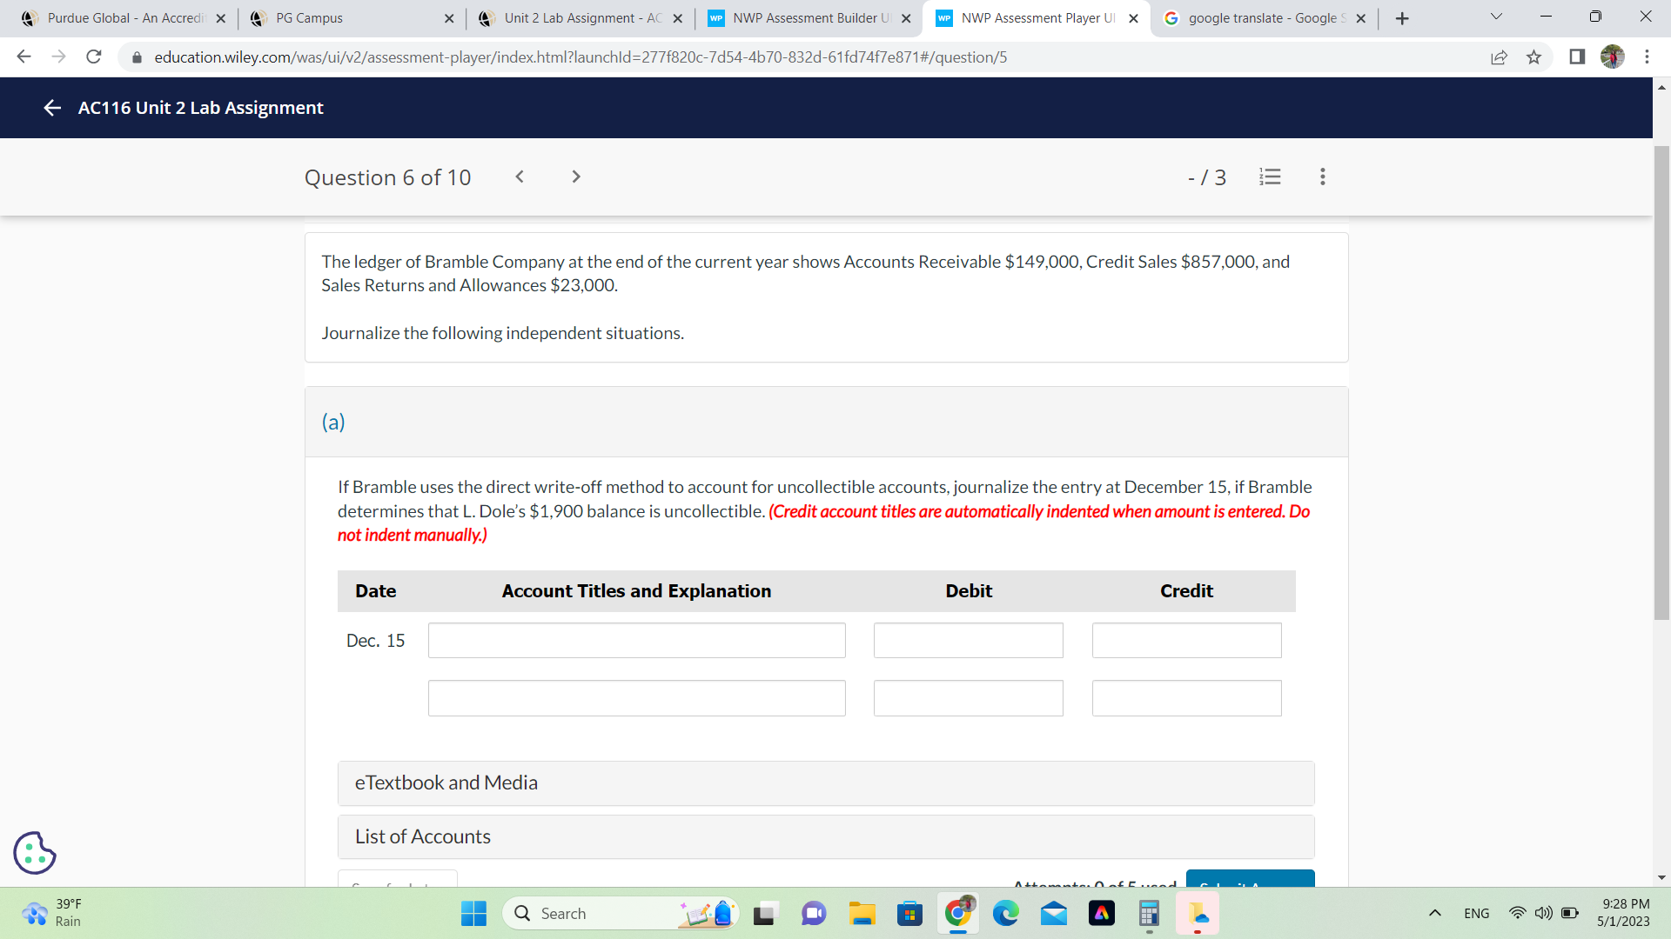Expand List of Accounts section

pyautogui.click(x=825, y=836)
